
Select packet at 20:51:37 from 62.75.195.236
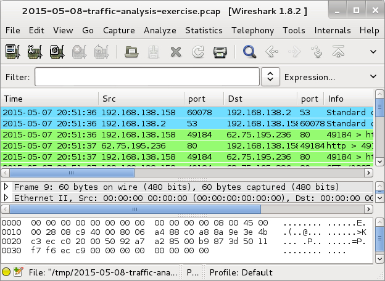point(187,145)
